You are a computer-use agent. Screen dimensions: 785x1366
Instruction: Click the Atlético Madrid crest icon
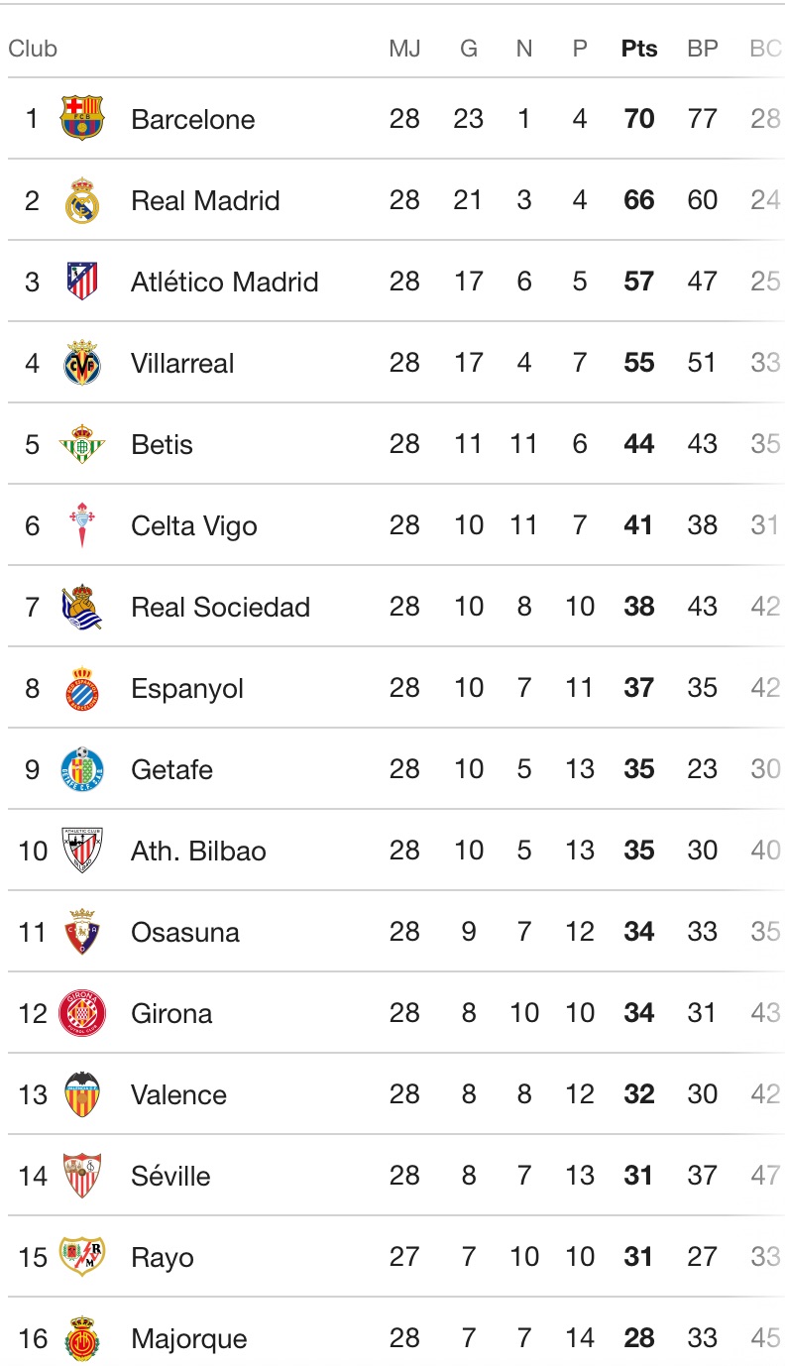tap(81, 282)
